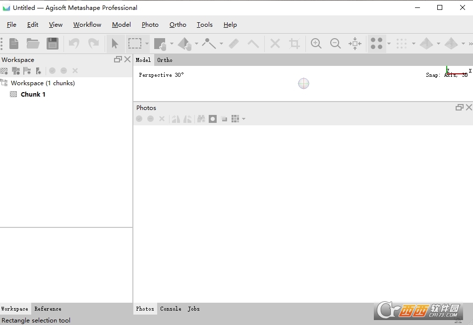The width and height of the screenshot is (473, 325).
Task: Toggle Show Masks in Photos toolbar
Action: tap(213, 119)
